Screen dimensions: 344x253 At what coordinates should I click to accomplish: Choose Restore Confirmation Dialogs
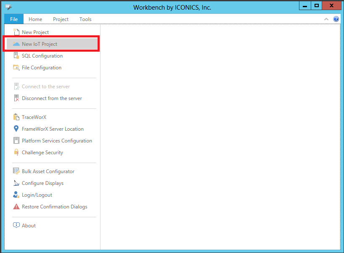click(52, 207)
